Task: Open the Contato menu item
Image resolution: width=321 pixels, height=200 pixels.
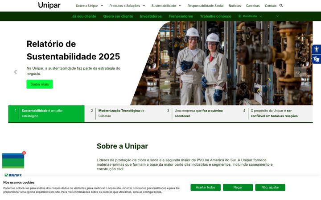Action: 271,6
